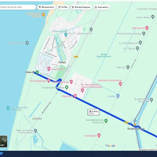Select the Petten route start point
The image size is (157, 157).
click(x=33, y=72)
